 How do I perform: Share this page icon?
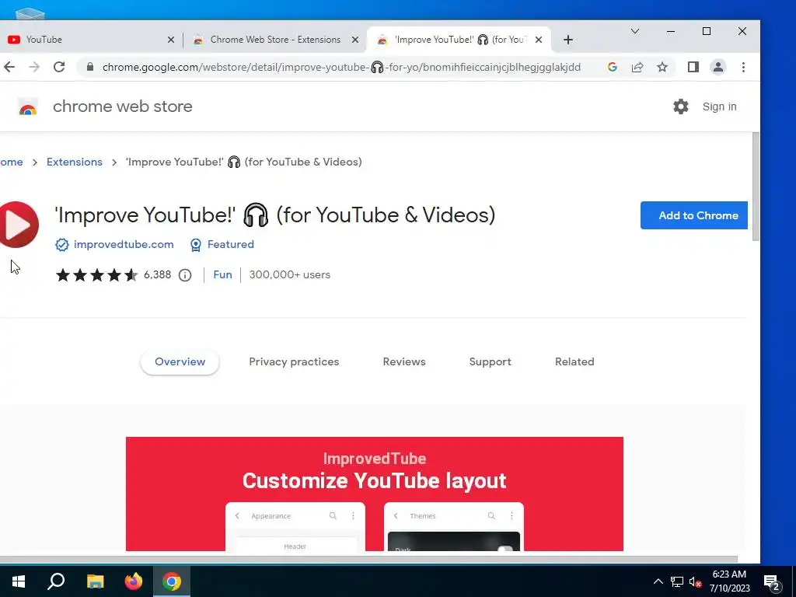click(x=637, y=67)
